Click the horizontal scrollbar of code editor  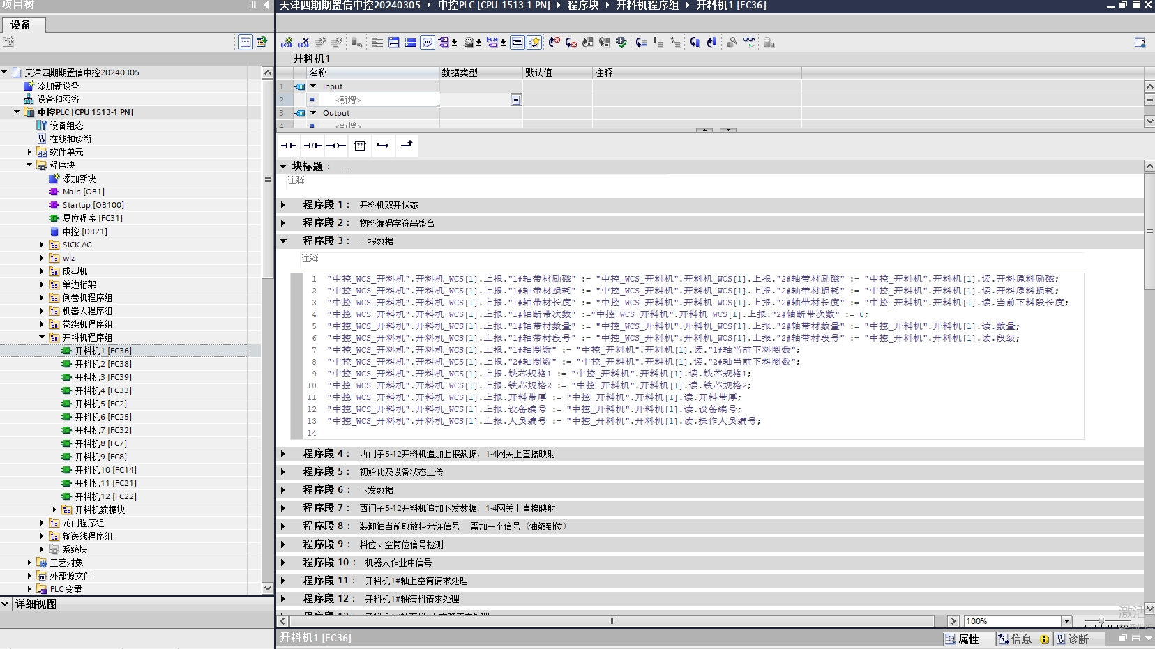[x=612, y=621]
